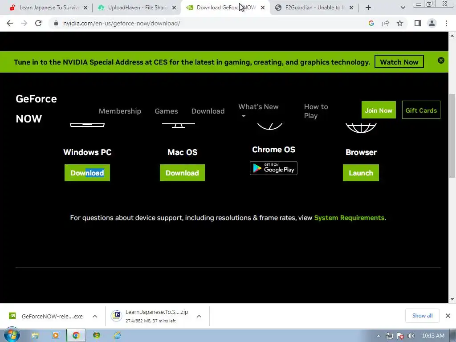Open a new tab with the plus button

pyautogui.click(x=368, y=8)
